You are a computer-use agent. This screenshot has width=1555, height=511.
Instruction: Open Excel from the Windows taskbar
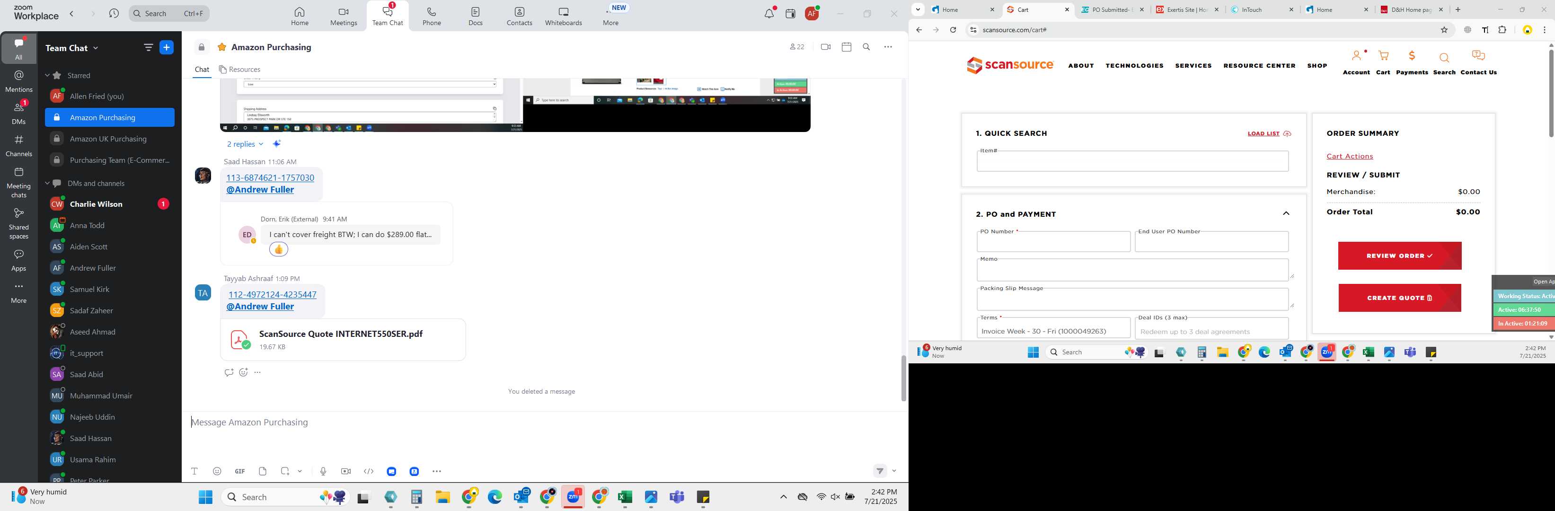coord(625,497)
